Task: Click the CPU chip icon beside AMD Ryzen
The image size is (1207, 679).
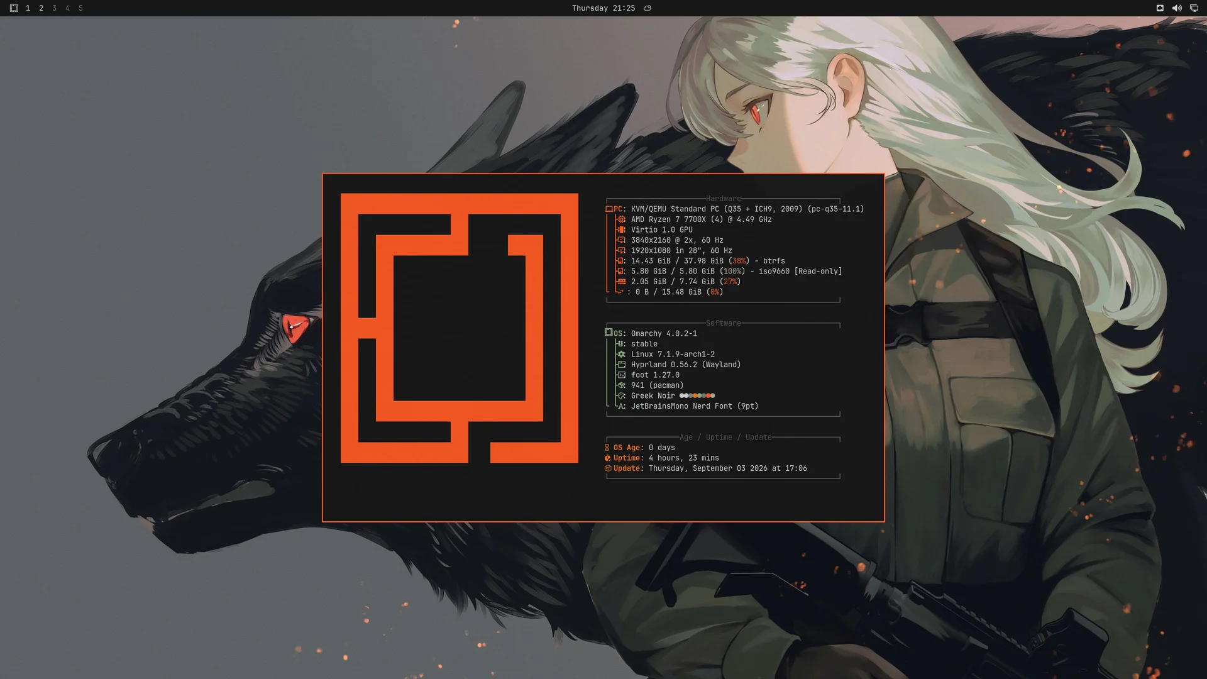Action: 622,219
